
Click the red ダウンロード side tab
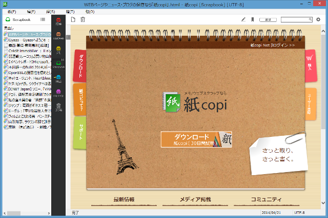tap(80, 65)
